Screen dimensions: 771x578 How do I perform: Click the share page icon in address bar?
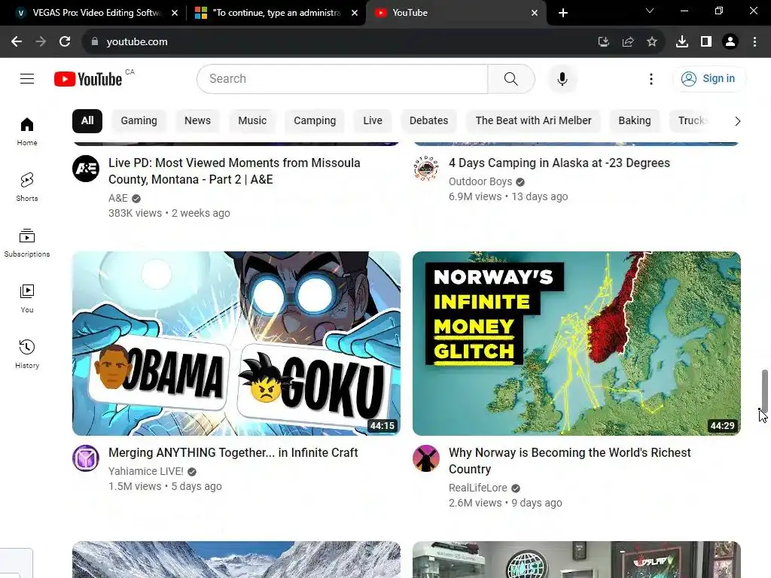coord(628,42)
